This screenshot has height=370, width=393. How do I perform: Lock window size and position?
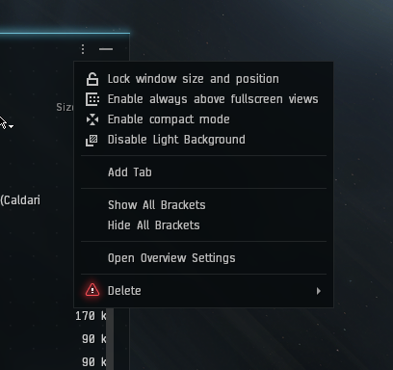click(x=194, y=79)
